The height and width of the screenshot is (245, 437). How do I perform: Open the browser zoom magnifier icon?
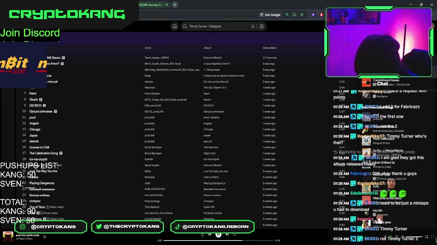click(287, 15)
